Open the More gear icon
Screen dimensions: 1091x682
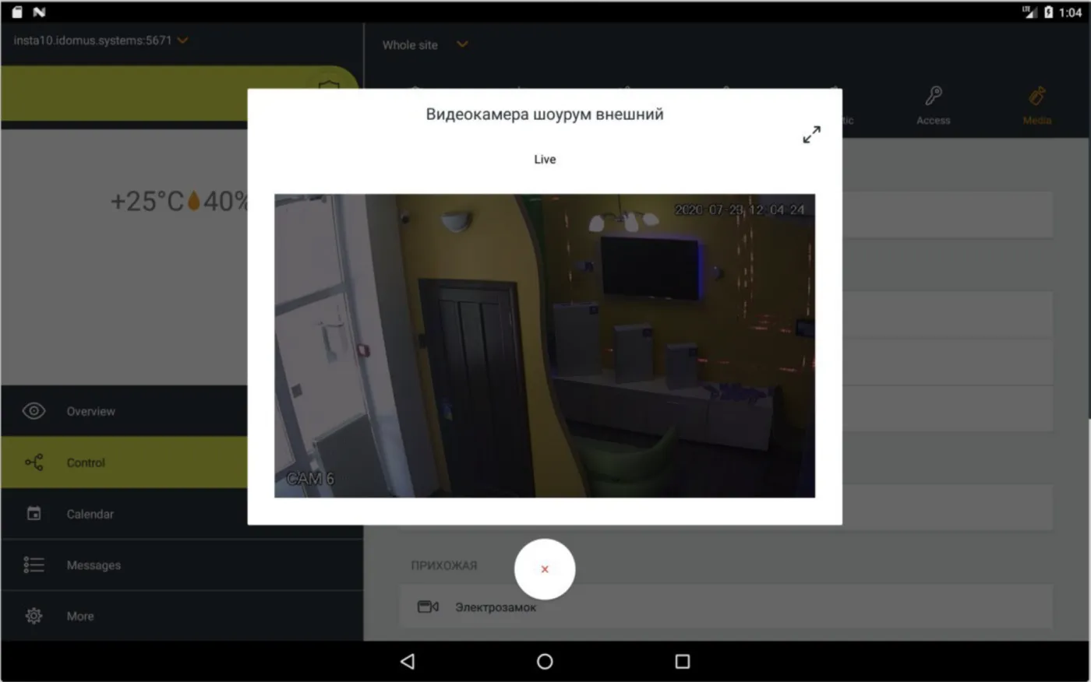coord(34,616)
